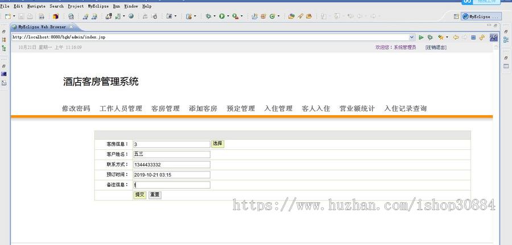Select the MyEclipse Web Browser tab
The width and height of the screenshot is (512, 245).
point(42,27)
